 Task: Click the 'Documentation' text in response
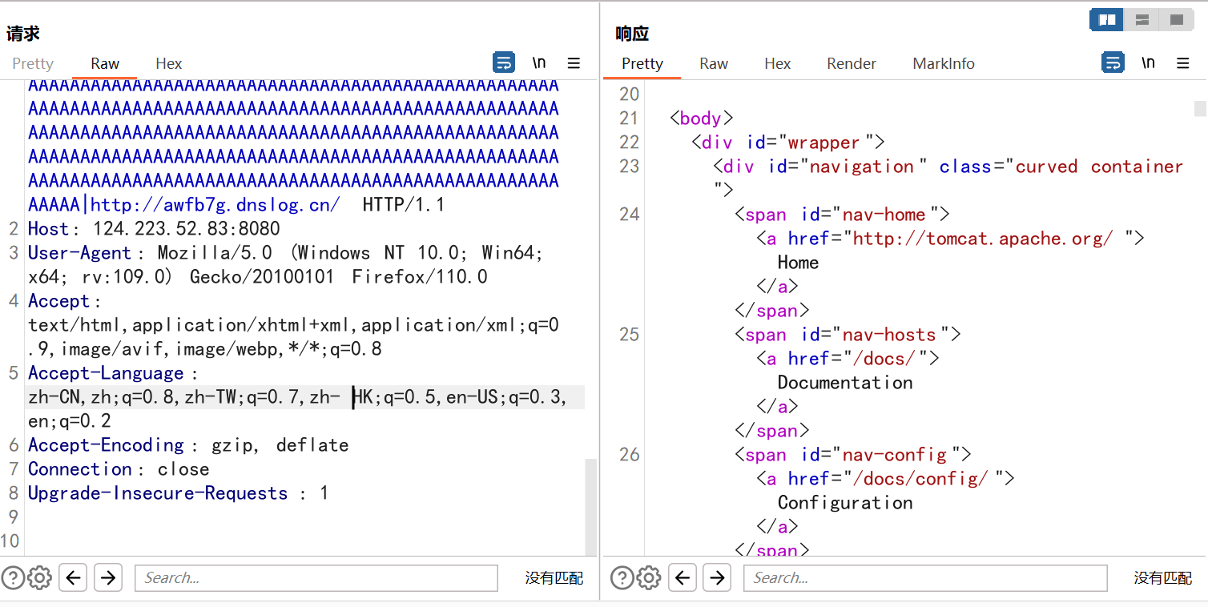tap(845, 383)
